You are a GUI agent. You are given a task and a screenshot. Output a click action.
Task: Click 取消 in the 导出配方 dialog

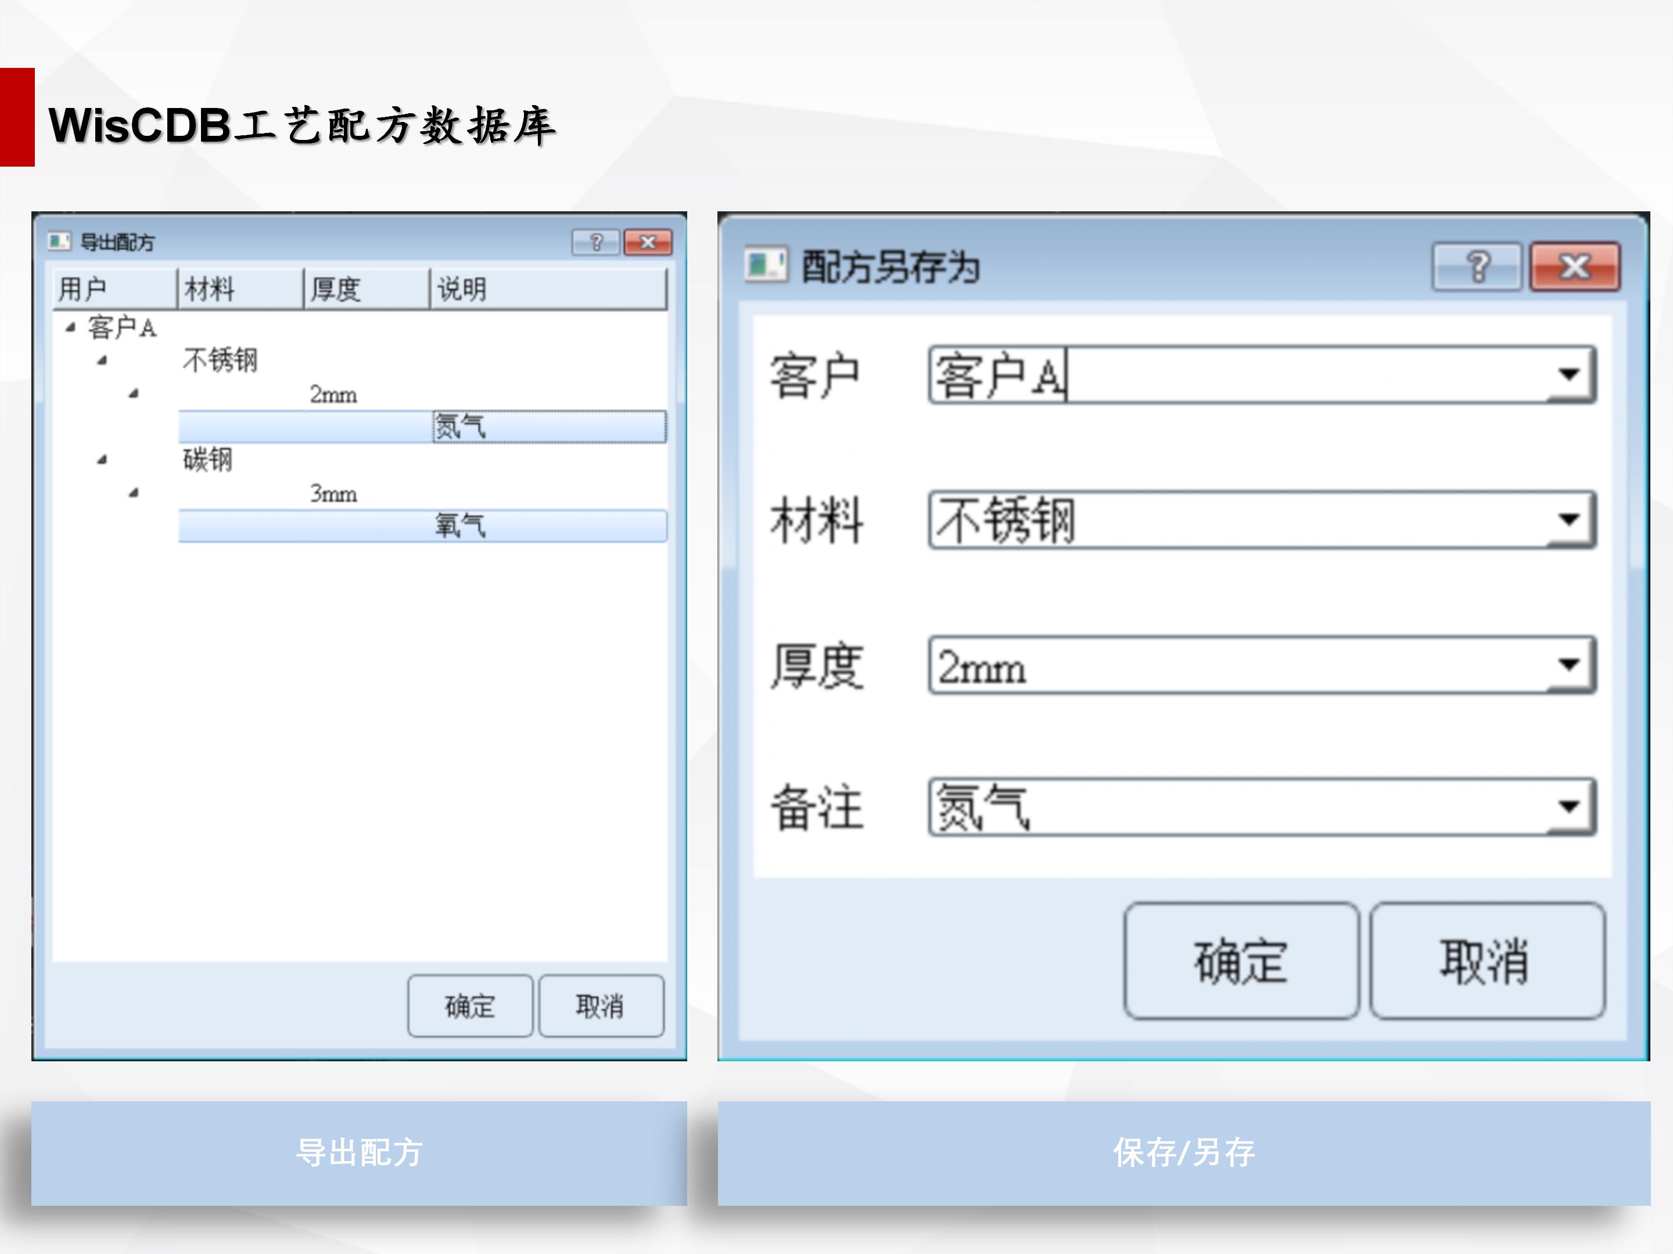point(601,1006)
